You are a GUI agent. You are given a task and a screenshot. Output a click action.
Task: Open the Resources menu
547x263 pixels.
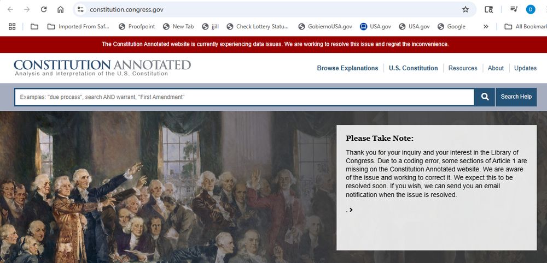point(463,68)
